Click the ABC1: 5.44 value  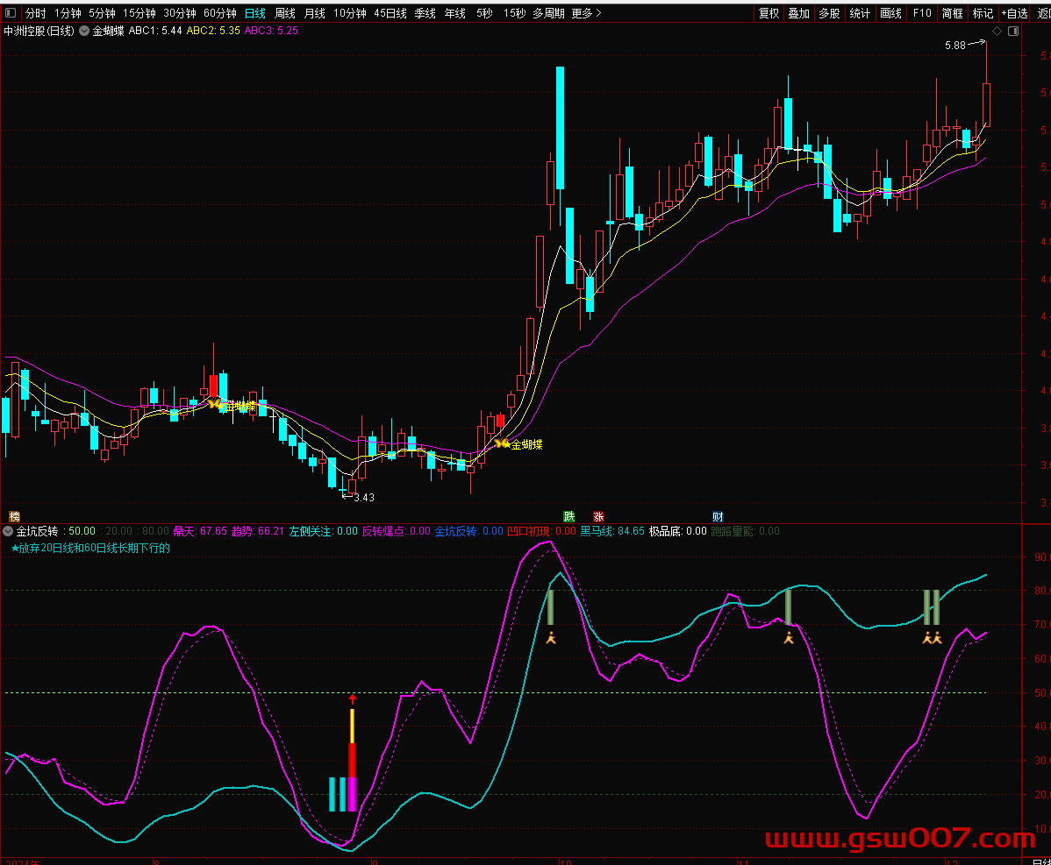[154, 31]
